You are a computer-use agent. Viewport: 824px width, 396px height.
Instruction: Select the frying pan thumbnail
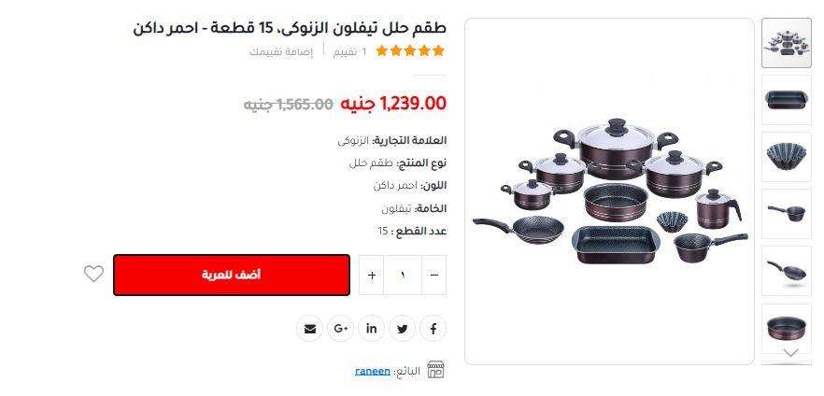coord(787,271)
